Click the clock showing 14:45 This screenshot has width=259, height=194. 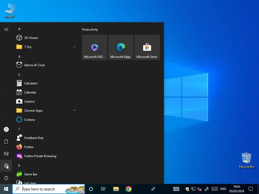236,189
